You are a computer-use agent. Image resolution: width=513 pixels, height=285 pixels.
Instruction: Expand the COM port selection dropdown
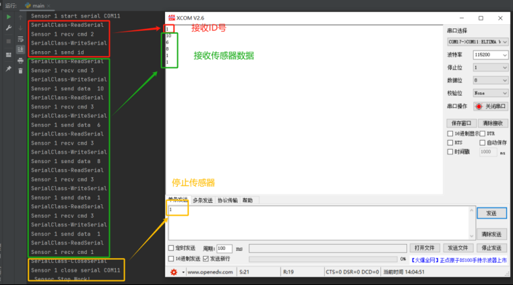click(x=477, y=42)
